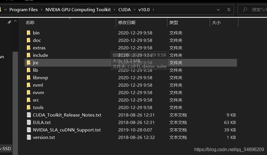Select the EULA.txt document icon
This screenshot has height=155, width=267.
coord(29,122)
